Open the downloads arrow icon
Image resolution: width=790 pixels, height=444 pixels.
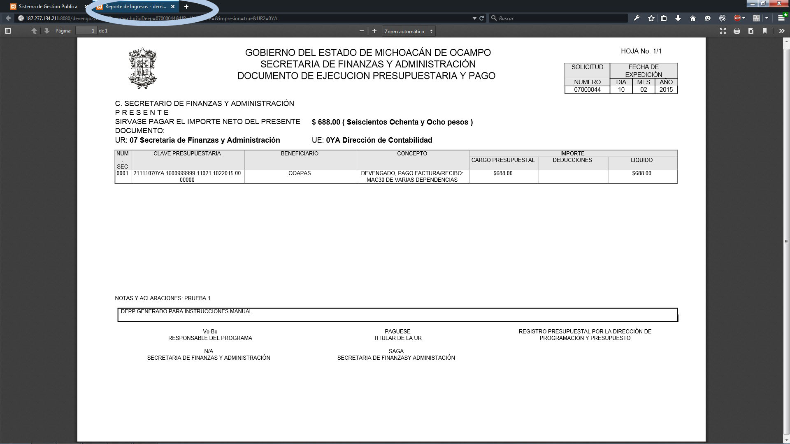point(678,18)
